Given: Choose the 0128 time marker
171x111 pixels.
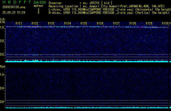Looking at the screenshot, I should click(133, 24).
